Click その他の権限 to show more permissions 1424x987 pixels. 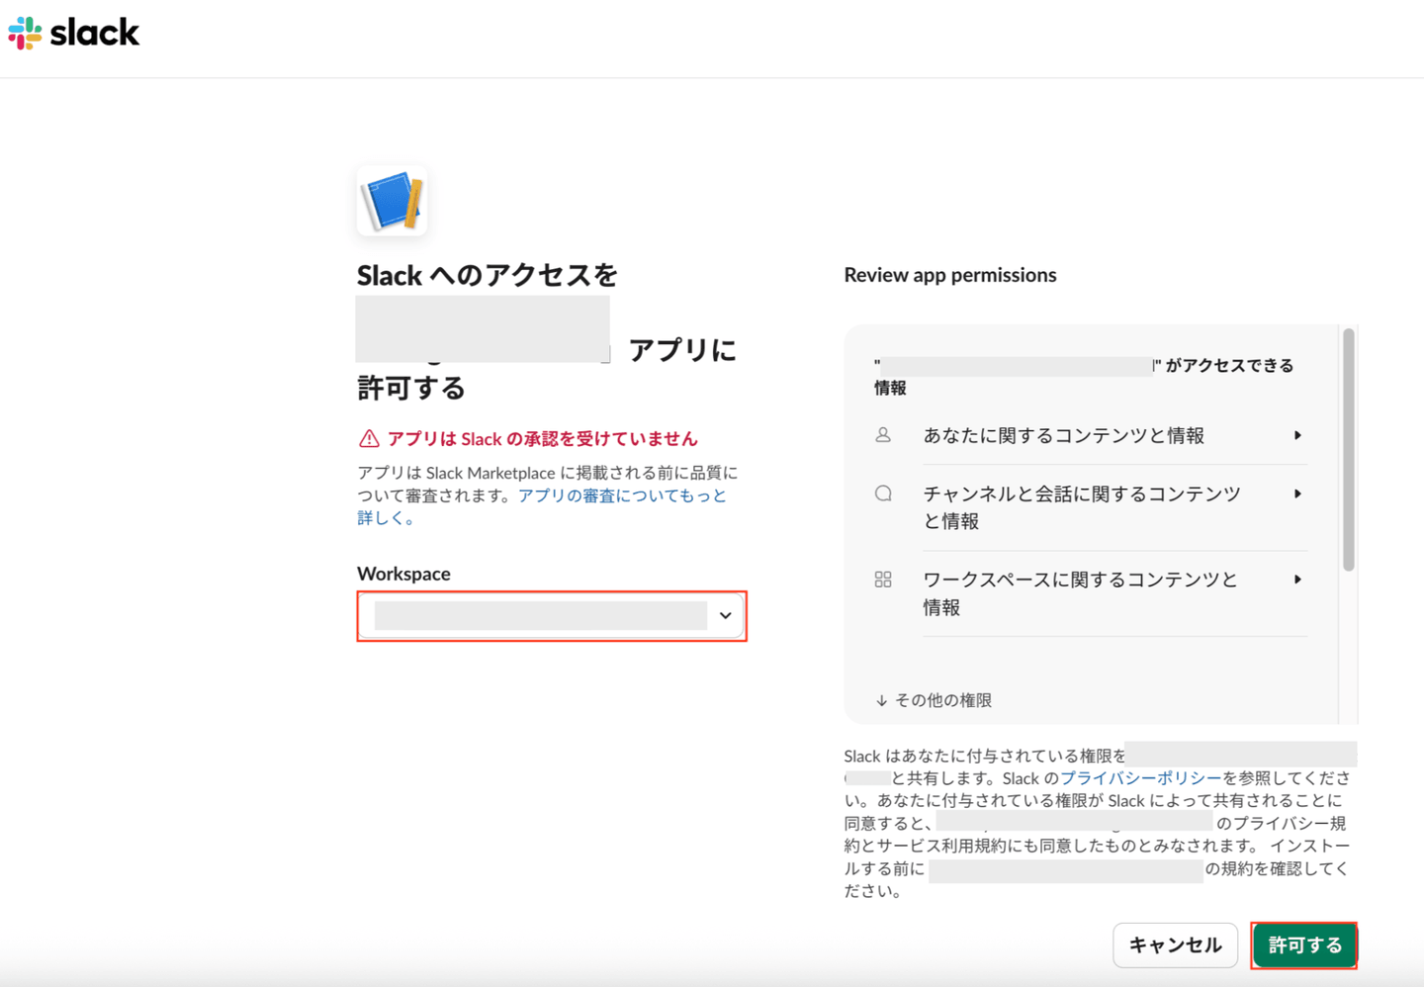pos(934,700)
